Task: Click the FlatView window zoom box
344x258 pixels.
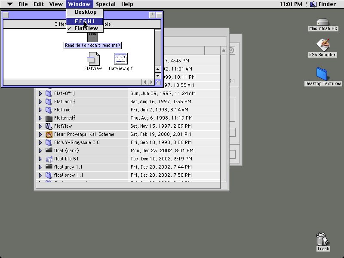Action: 152,15
